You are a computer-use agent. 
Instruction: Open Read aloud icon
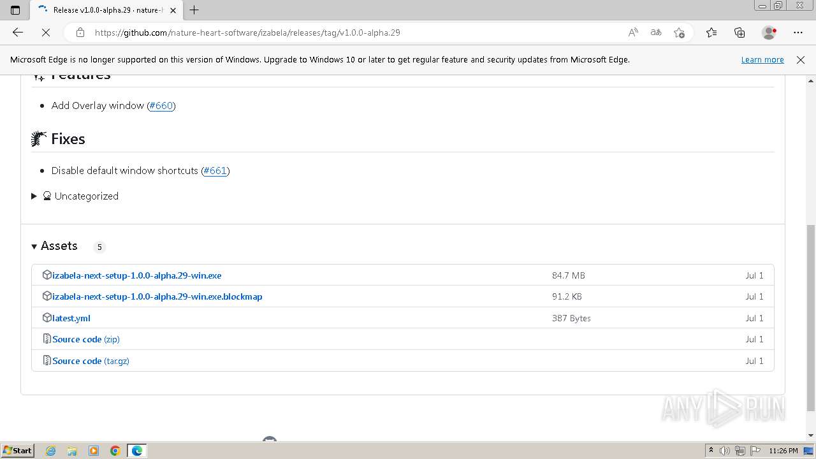pyautogui.click(x=633, y=33)
